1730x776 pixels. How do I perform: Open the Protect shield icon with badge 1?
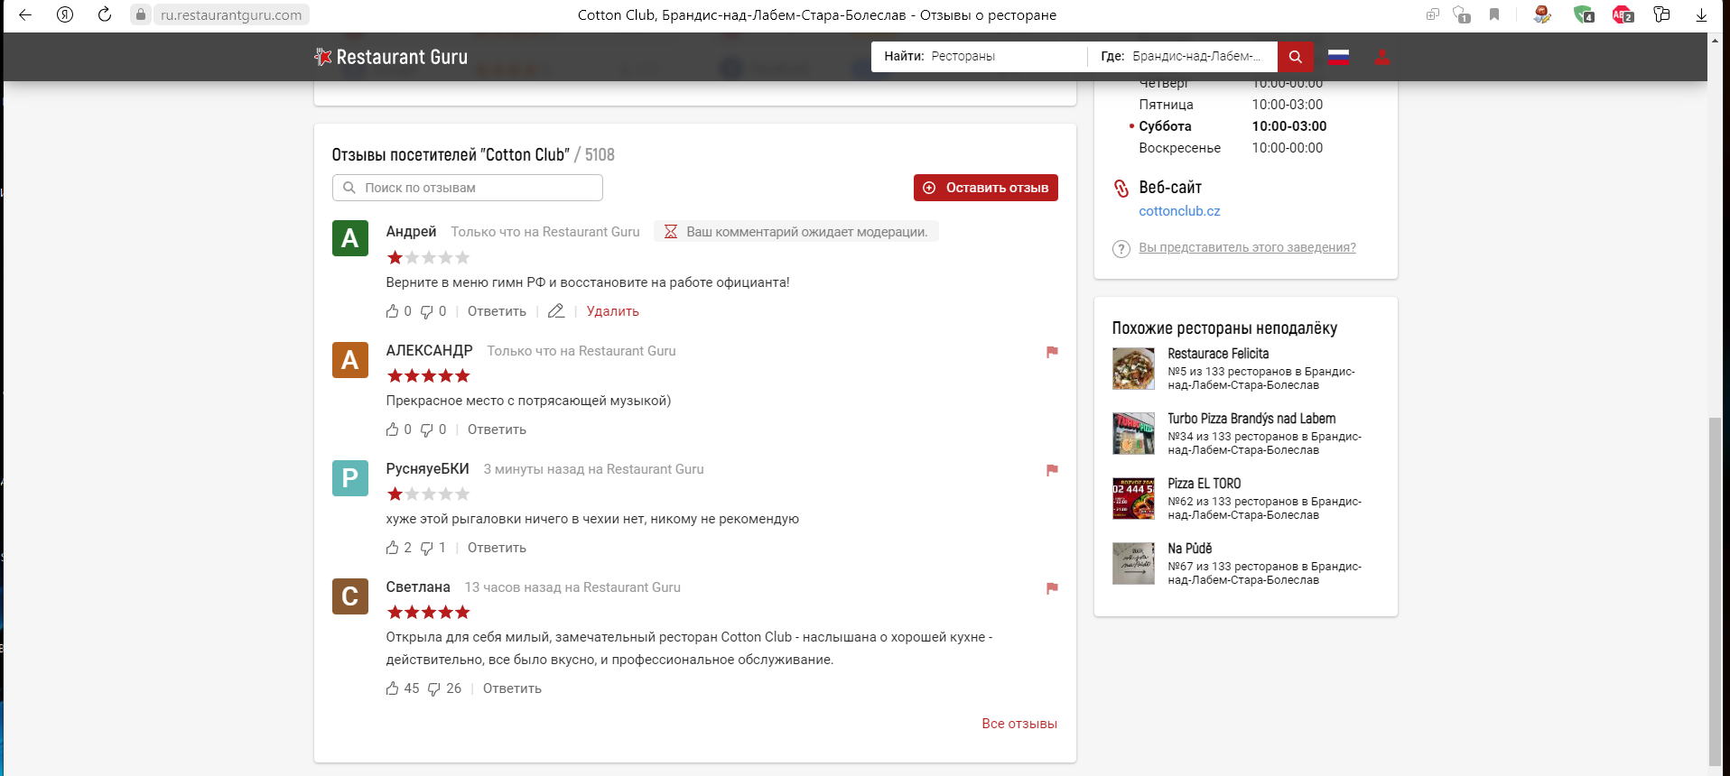(1462, 14)
